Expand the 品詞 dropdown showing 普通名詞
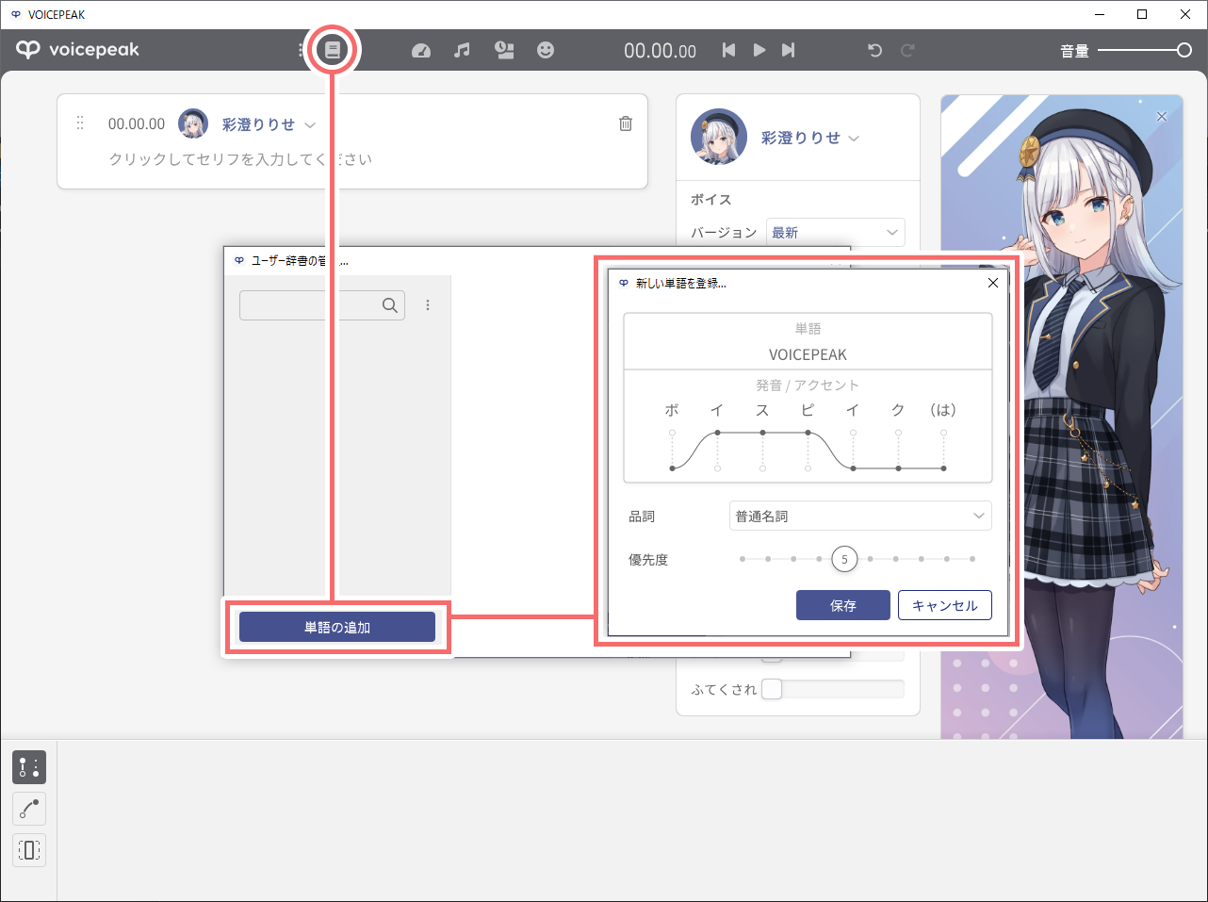 [860, 517]
